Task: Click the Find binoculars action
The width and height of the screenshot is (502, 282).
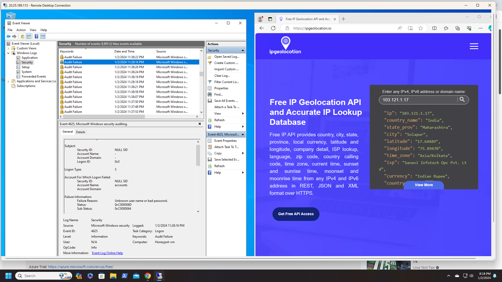Action: tap(210, 95)
